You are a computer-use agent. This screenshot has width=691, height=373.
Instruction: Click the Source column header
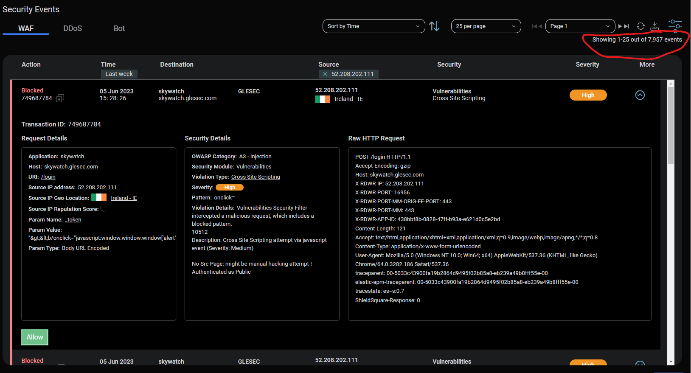click(x=329, y=65)
